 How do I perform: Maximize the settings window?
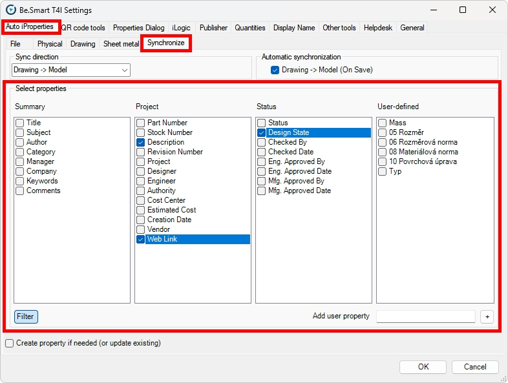coord(463,10)
